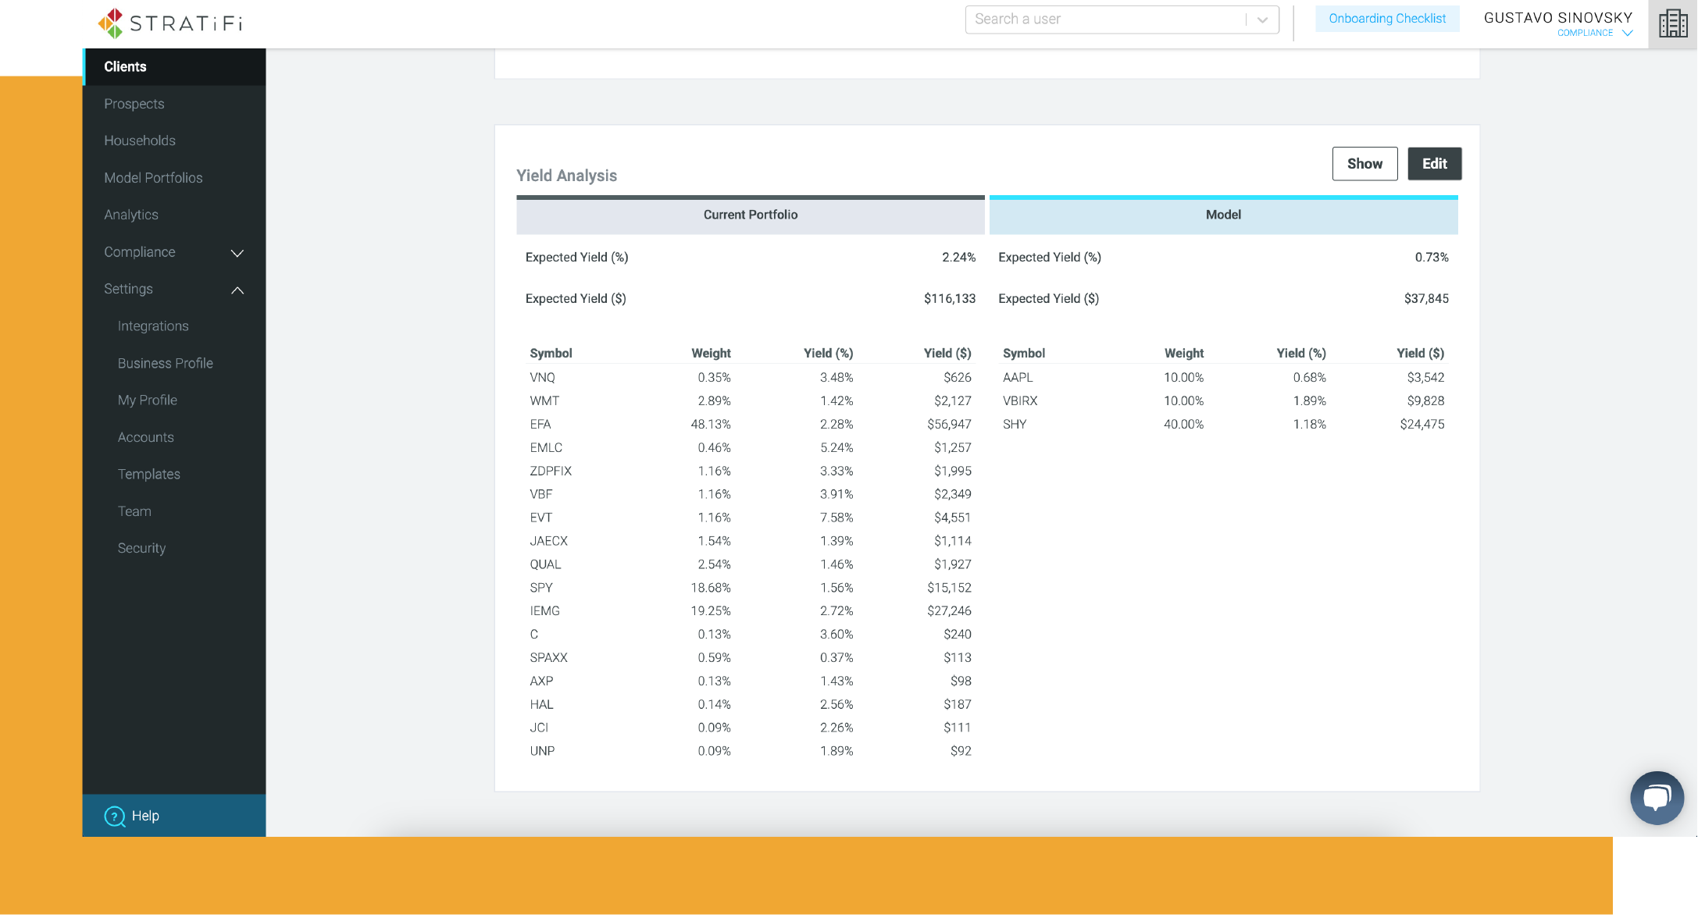
Task: Click the 48.13% weight value
Action: pyautogui.click(x=711, y=425)
